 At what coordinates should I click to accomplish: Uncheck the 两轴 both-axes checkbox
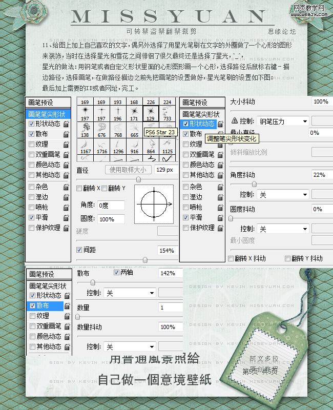[116, 273]
